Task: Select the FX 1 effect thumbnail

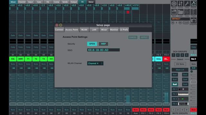Action: click(x=183, y=89)
